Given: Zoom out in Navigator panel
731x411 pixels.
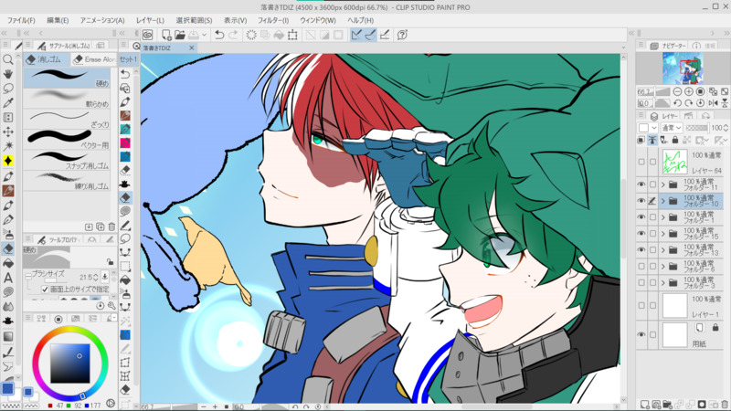Looking at the screenshot, I should coord(677,92).
